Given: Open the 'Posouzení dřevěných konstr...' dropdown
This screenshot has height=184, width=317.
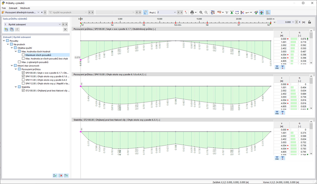Looking at the screenshot, I should click(x=38, y=12).
